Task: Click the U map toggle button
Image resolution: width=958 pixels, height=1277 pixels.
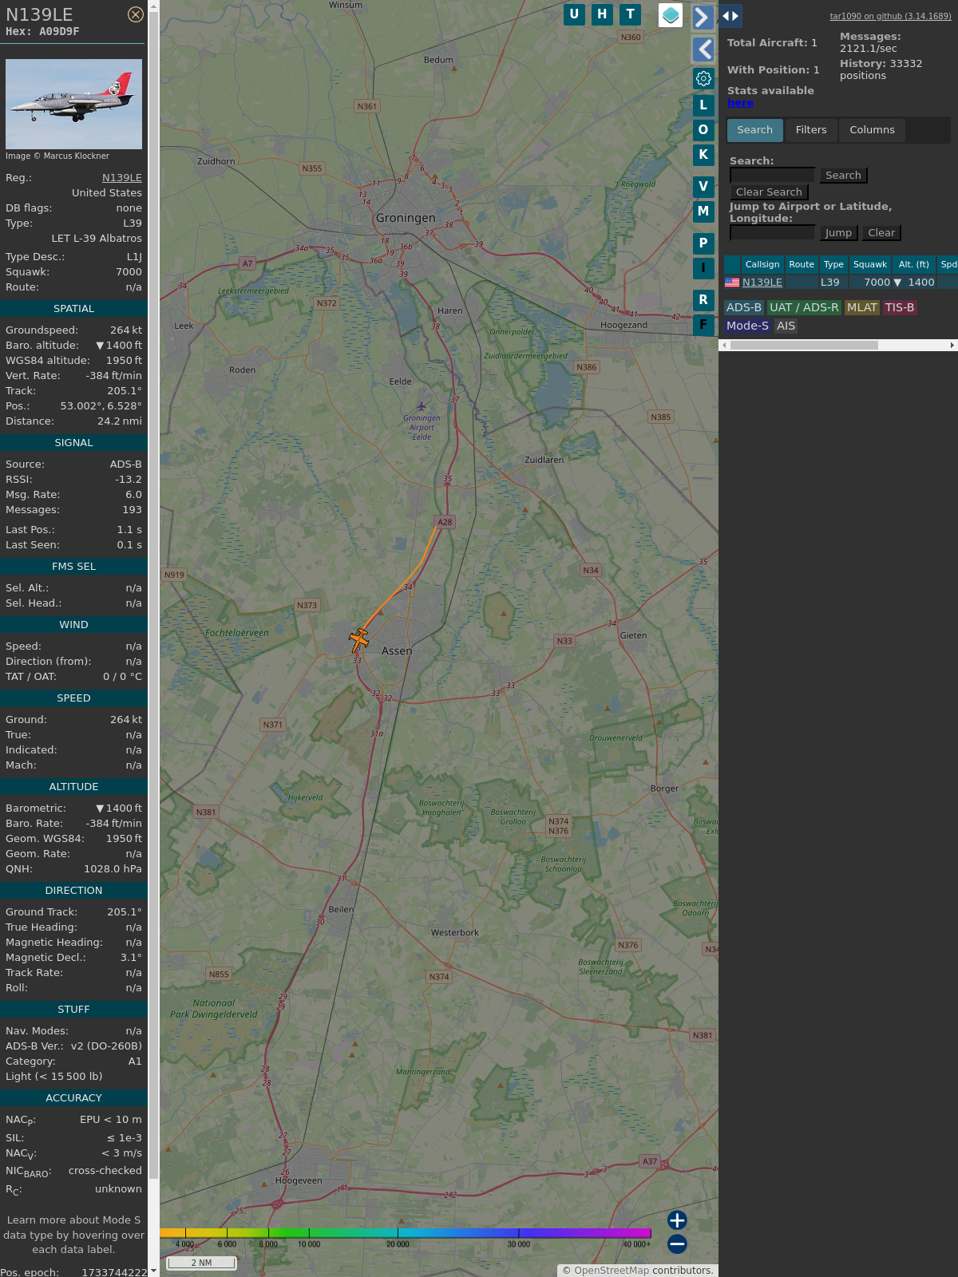Action: (574, 14)
